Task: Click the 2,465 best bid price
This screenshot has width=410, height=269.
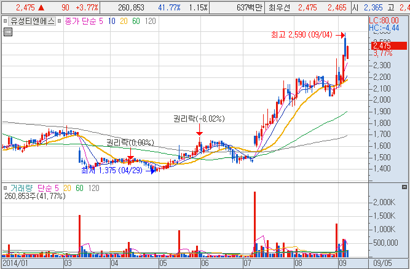Action: pyautogui.click(x=337, y=7)
